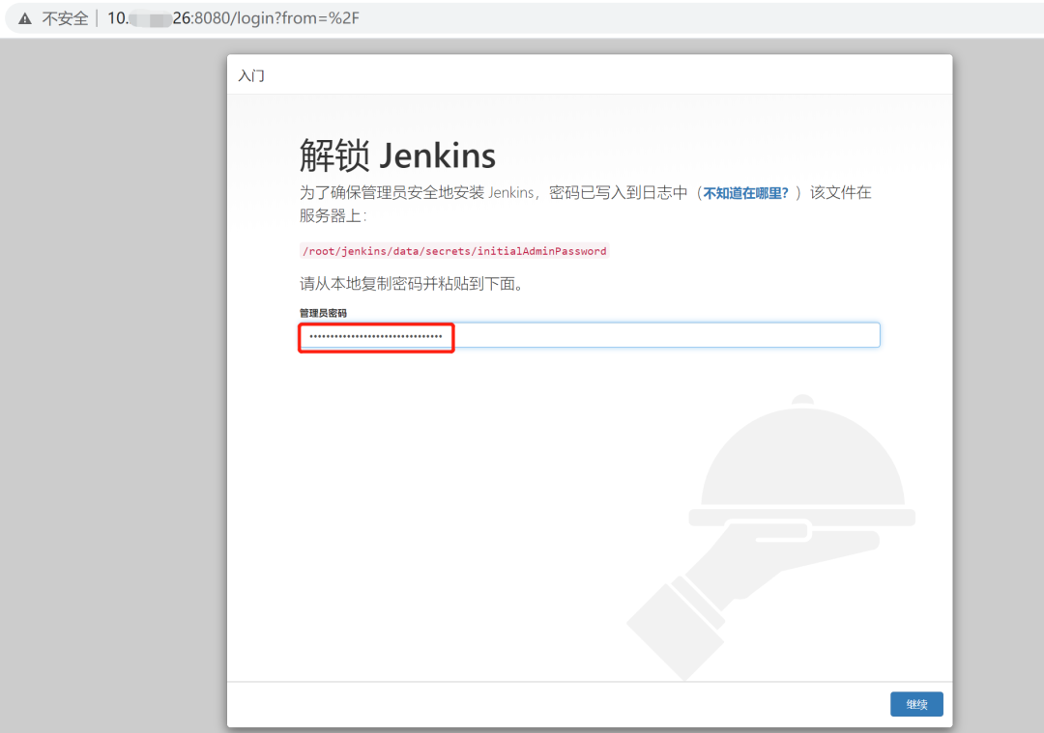Open the "不知道在哪里?" help link

click(x=745, y=193)
